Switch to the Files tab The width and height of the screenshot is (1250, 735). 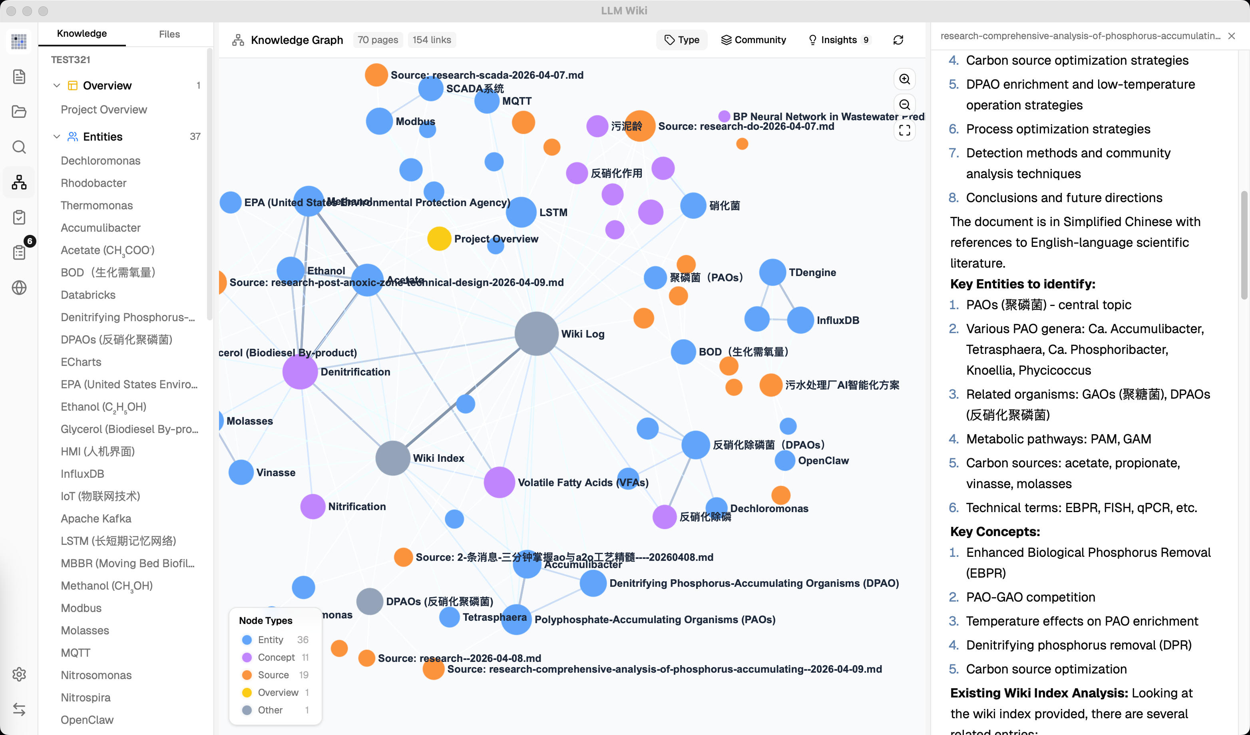click(169, 34)
